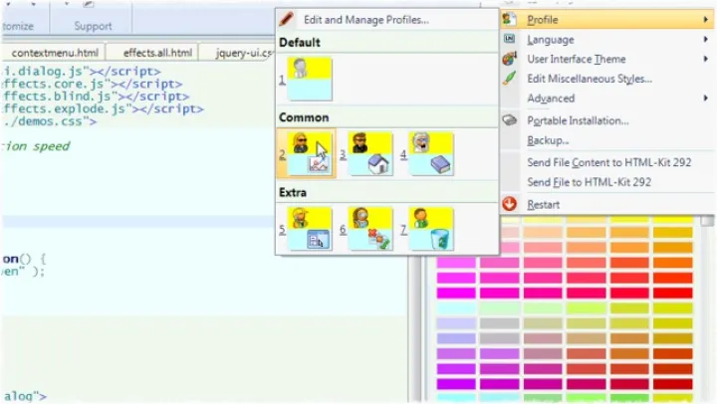Click the Edit Miscellaneous Styles brush icon

[509, 79]
